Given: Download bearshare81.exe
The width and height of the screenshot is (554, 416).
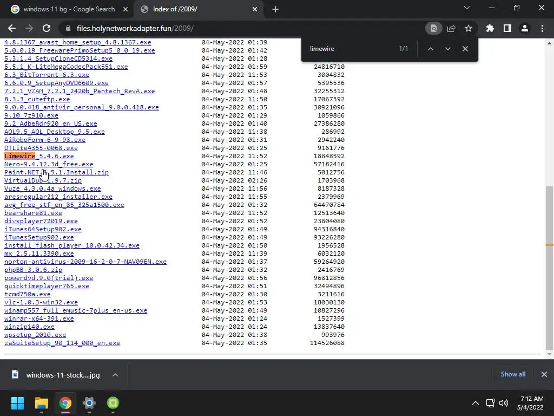Looking at the screenshot, I should click(33, 212).
